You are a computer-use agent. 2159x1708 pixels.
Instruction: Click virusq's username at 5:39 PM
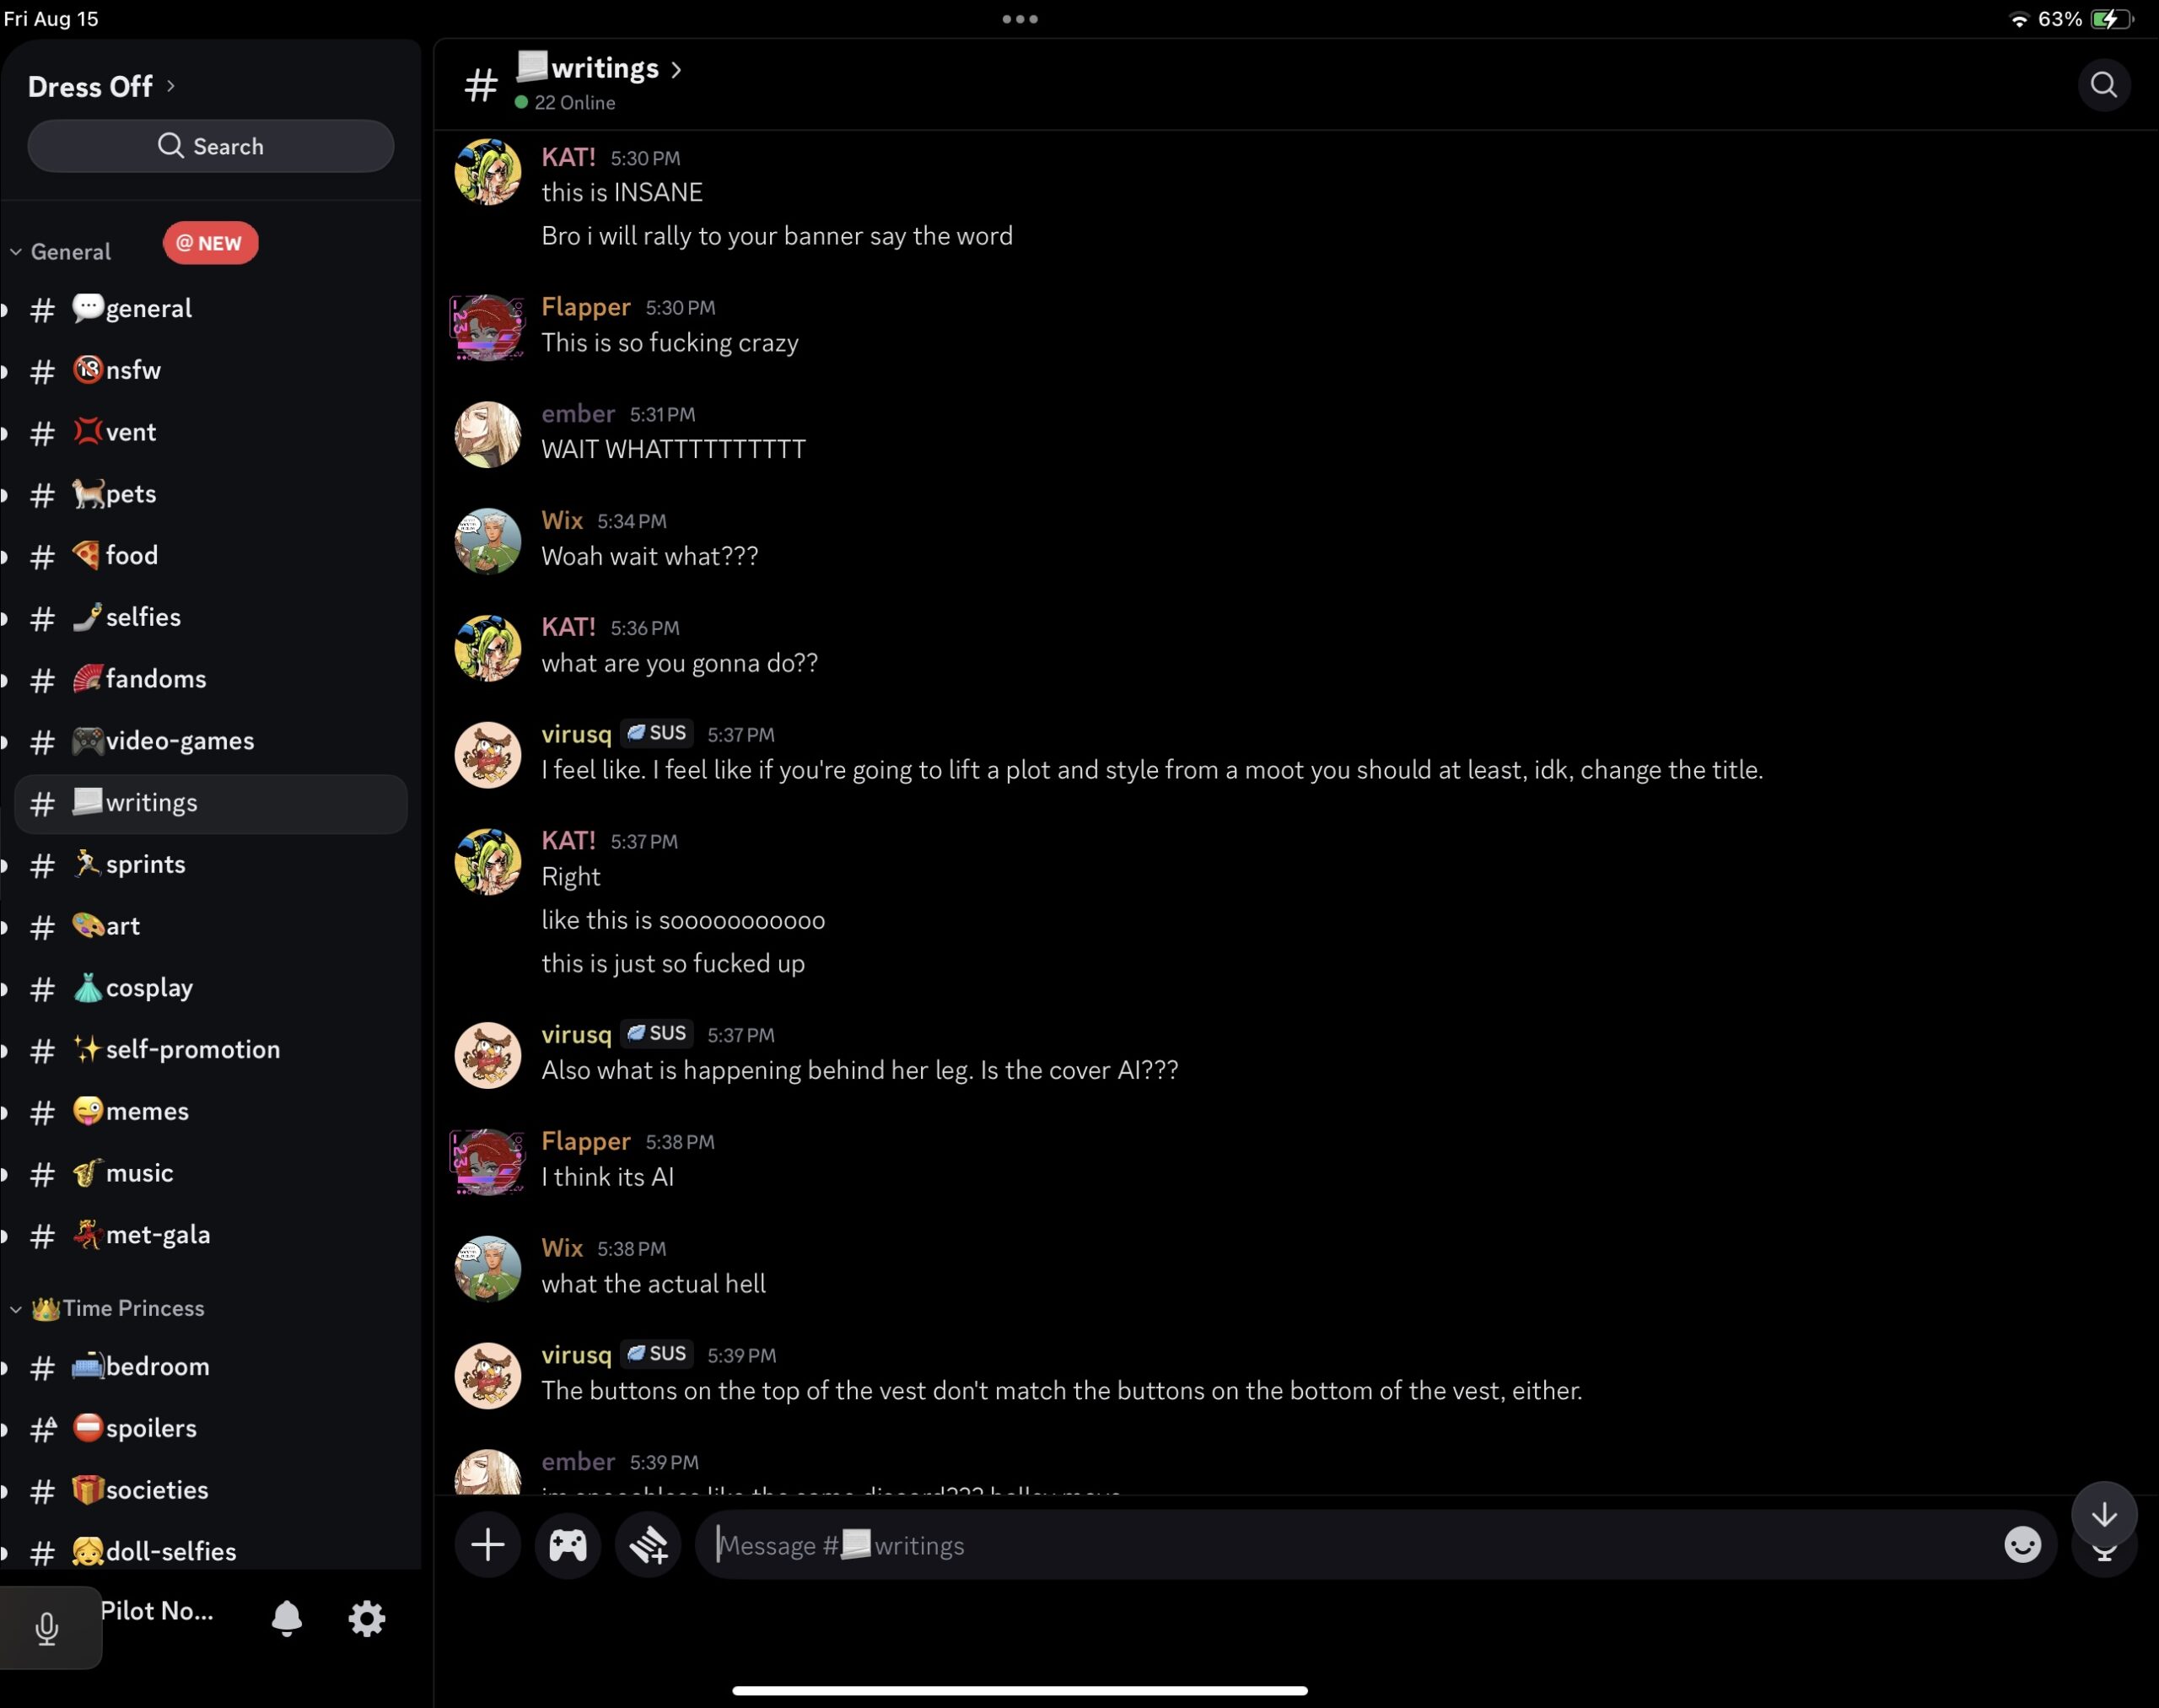pyautogui.click(x=576, y=1354)
